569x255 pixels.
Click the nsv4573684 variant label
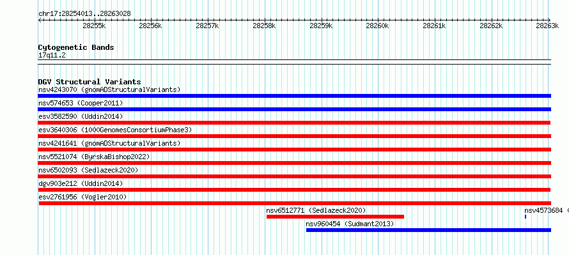(543, 210)
